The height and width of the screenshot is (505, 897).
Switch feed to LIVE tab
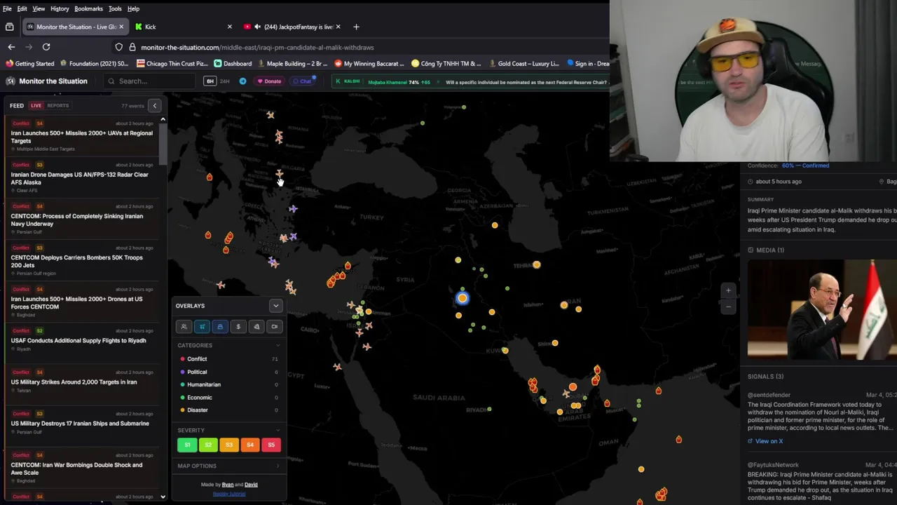click(x=36, y=106)
